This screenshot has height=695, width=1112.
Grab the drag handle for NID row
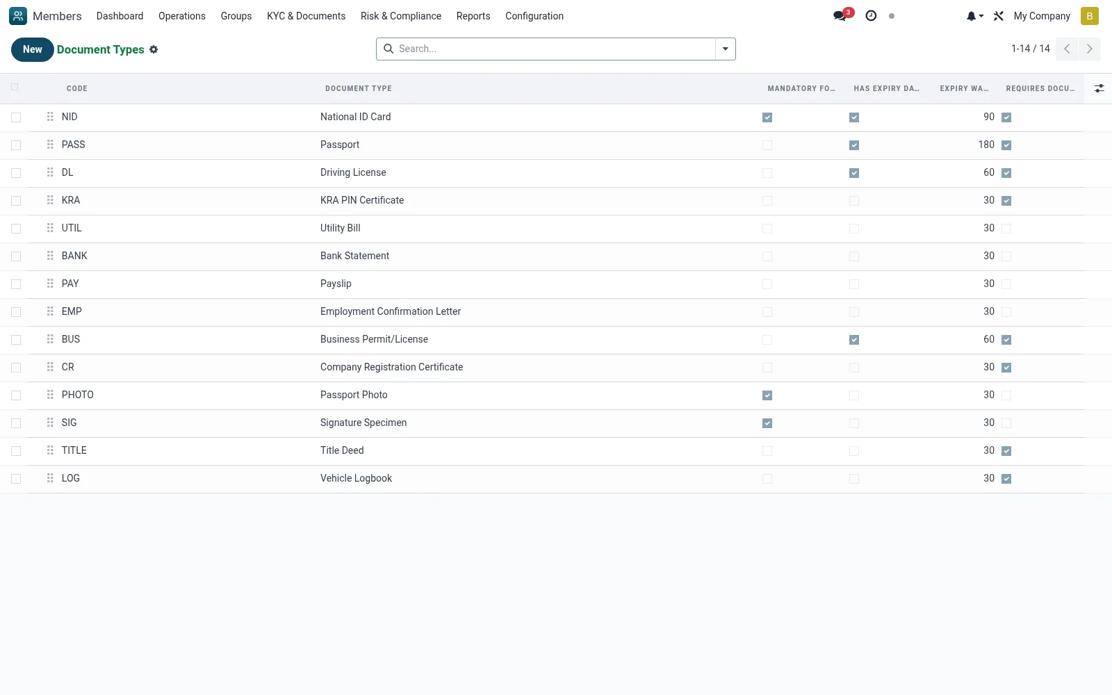[50, 117]
